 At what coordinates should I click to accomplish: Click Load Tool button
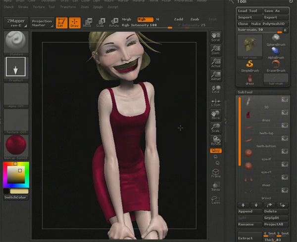(249, 11)
